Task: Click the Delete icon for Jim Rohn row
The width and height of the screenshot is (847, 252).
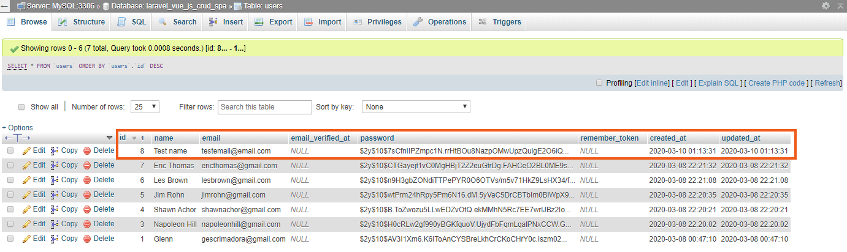Action: 87,195
